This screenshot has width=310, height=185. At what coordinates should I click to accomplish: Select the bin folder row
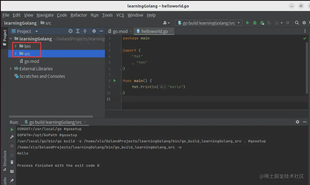[56, 46]
